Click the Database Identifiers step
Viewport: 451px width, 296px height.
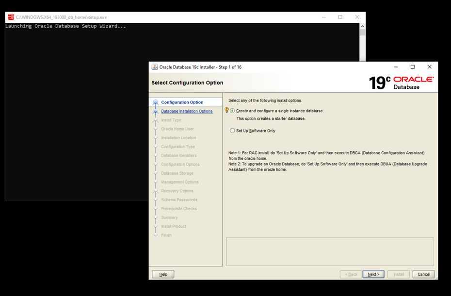(x=179, y=155)
